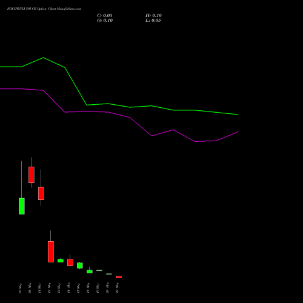Viewport: 303px width, 303px height.
Task: Click the 'H: 0.10' high value
Action: [153, 16]
